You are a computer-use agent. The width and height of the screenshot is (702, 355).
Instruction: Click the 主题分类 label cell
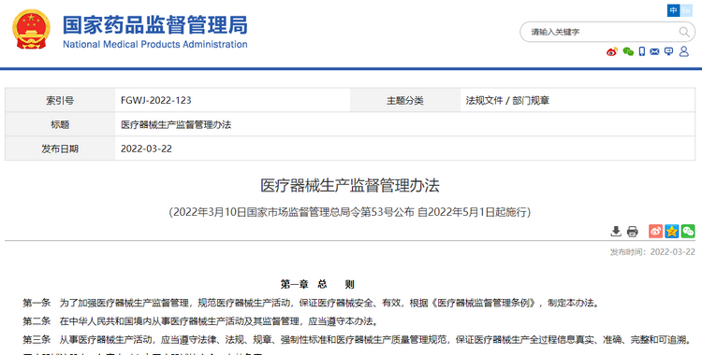(x=404, y=100)
